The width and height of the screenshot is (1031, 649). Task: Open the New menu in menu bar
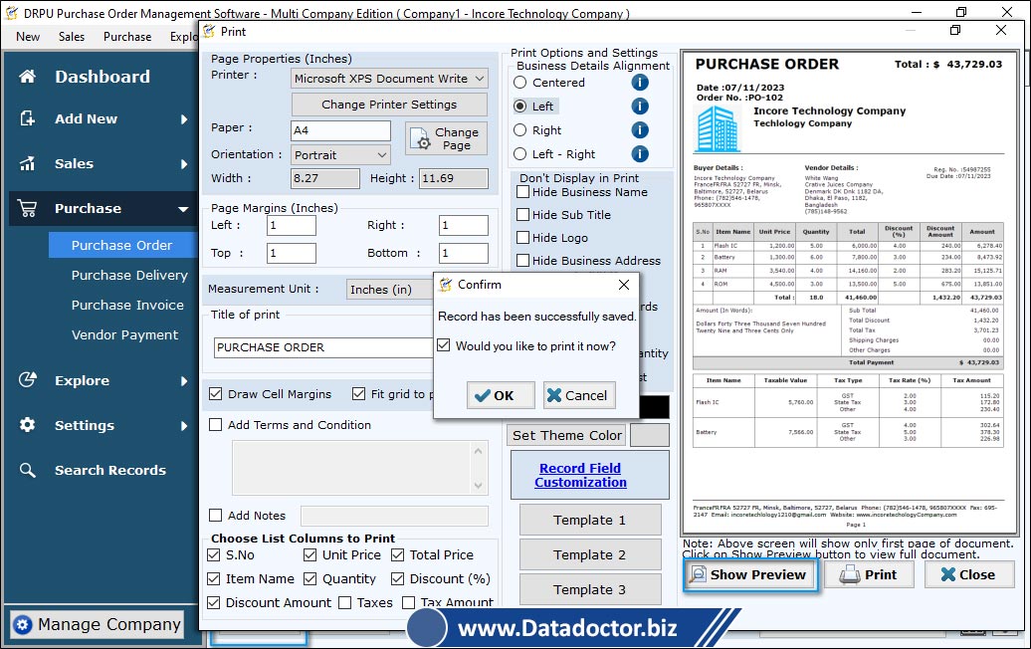[28, 37]
